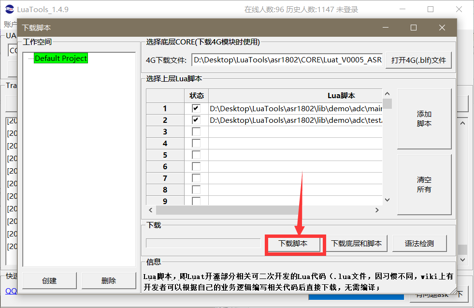Viewport: 474px width, 308px height.
Task: Click the LuaTools app logo icon
Action: point(9,9)
